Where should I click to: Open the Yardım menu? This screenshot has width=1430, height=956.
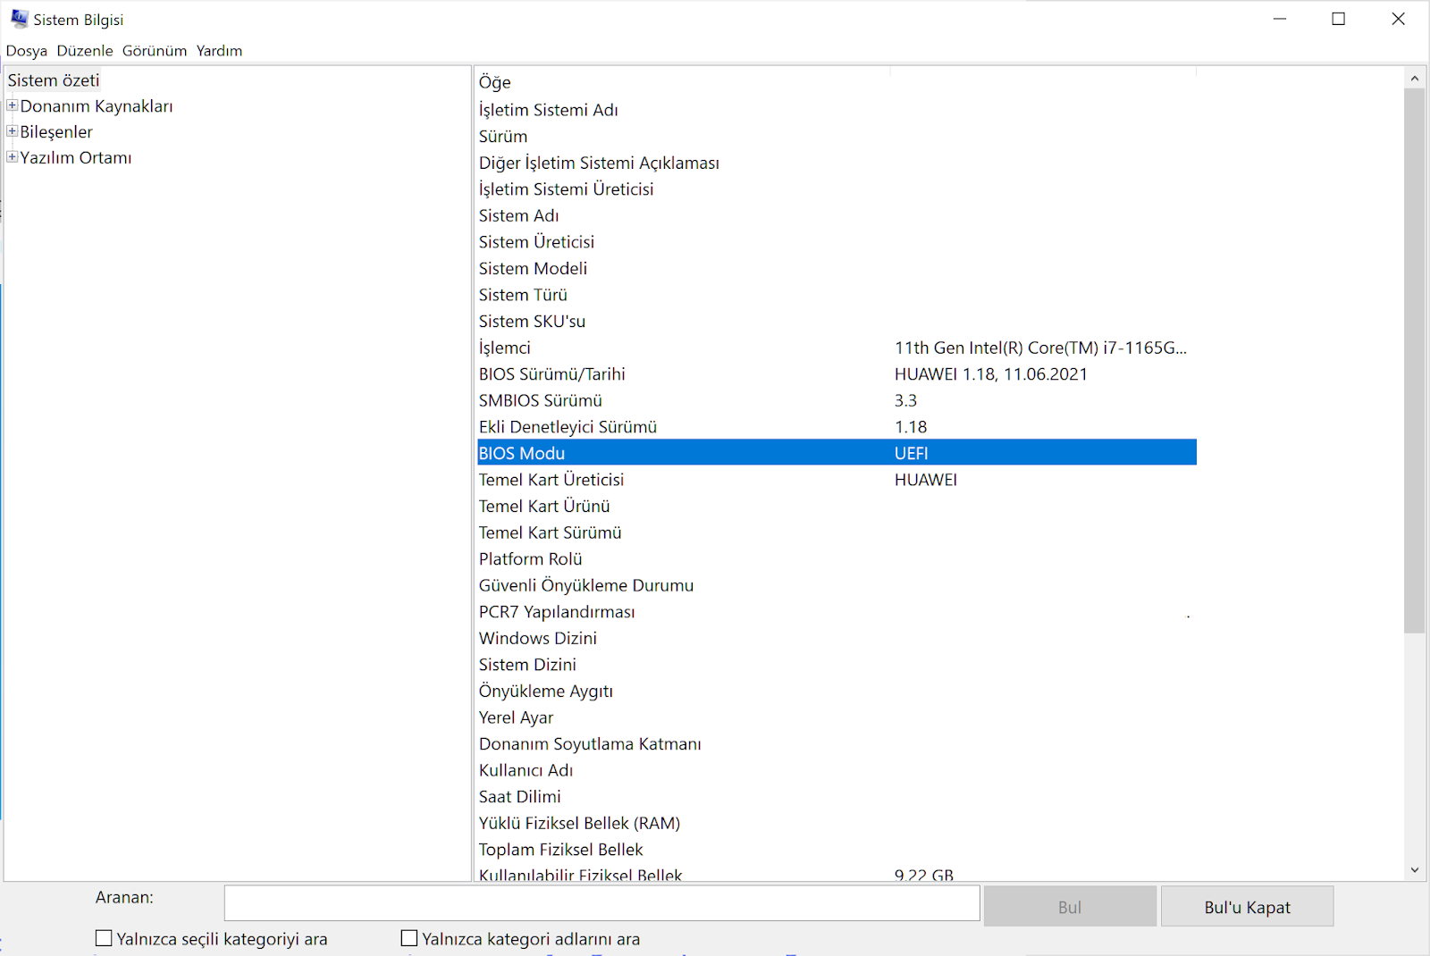(220, 51)
